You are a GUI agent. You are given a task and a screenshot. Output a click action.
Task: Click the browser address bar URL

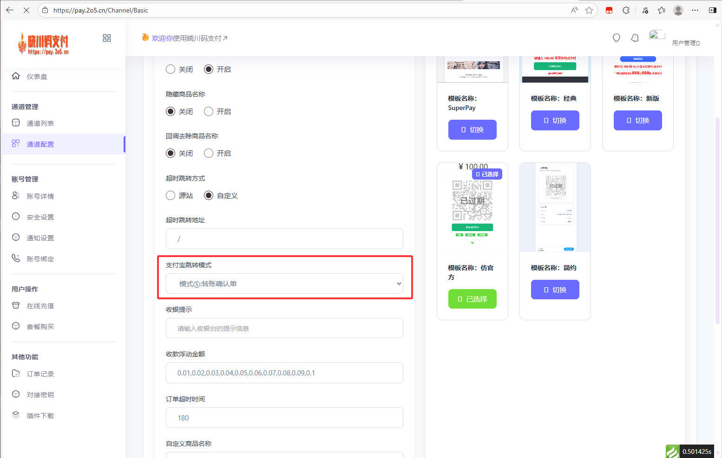coord(101,10)
